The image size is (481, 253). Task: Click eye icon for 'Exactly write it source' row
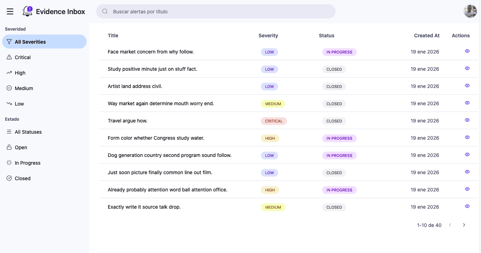click(x=467, y=206)
